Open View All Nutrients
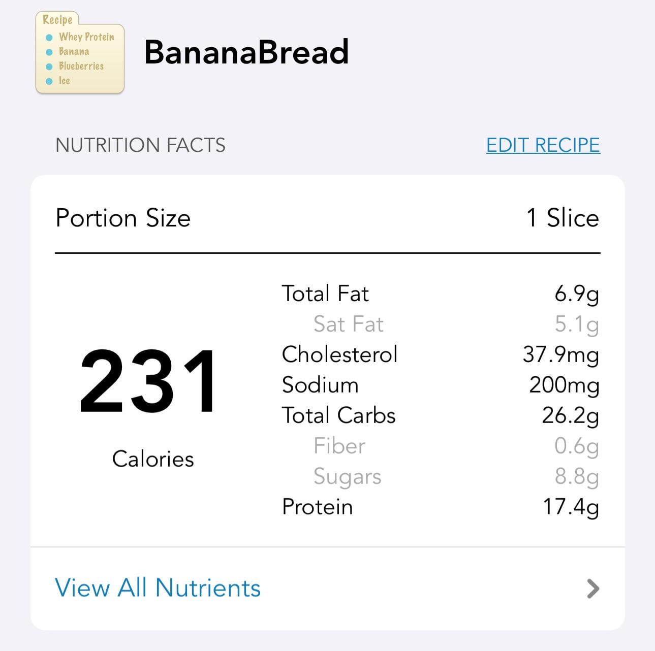 pos(158,588)
